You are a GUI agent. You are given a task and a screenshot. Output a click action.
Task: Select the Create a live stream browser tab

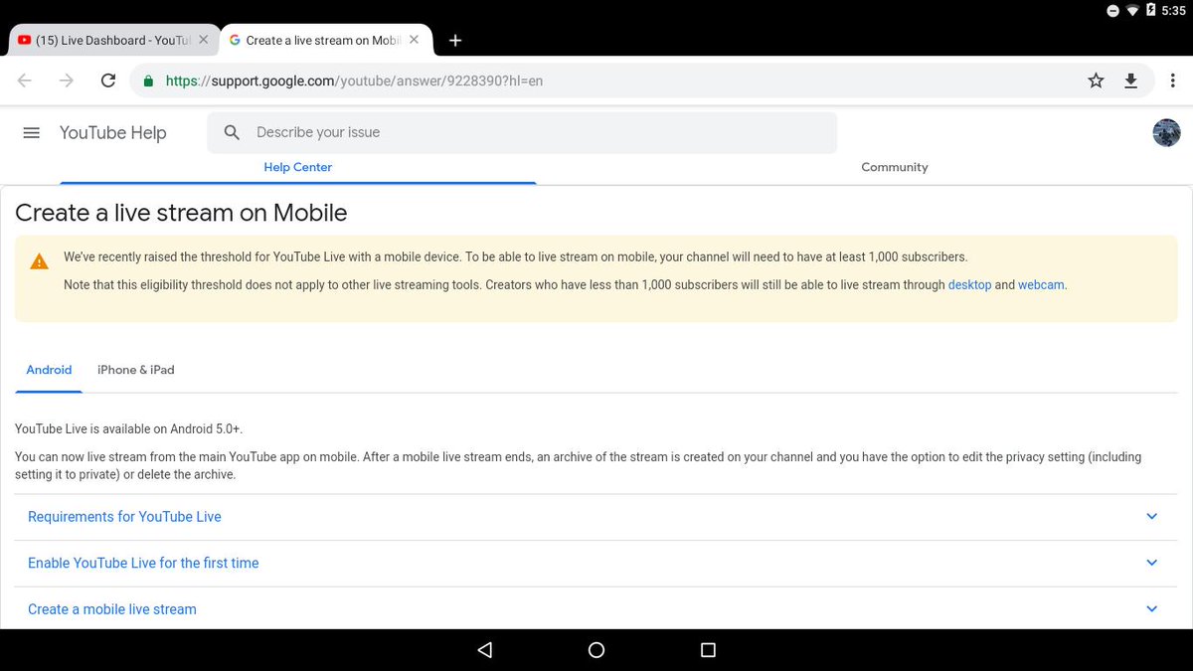pos(325,41)
